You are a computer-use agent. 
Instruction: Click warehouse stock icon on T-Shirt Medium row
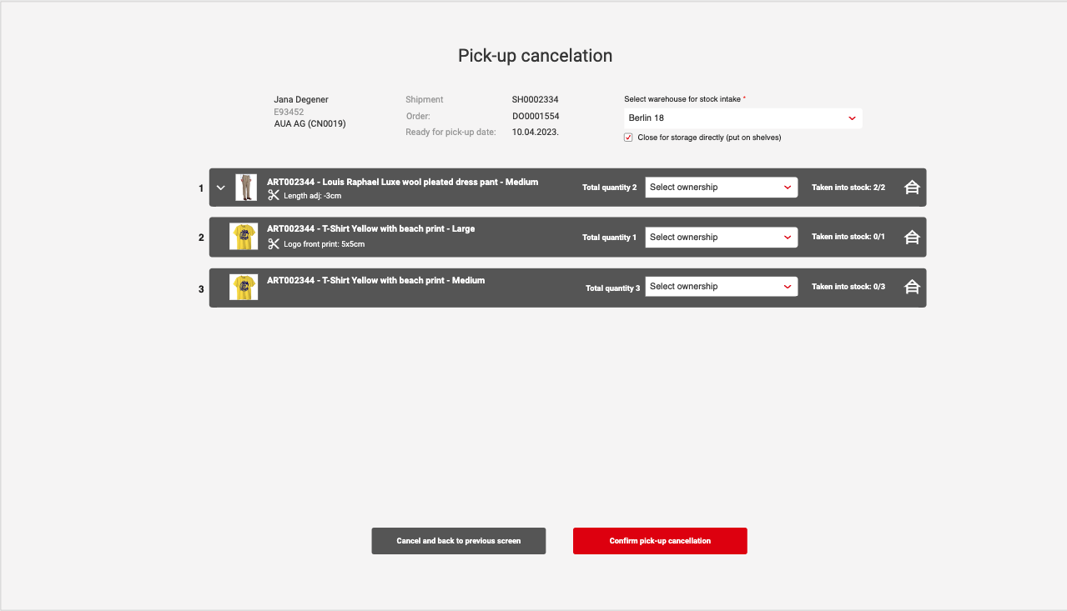point(912,287)
